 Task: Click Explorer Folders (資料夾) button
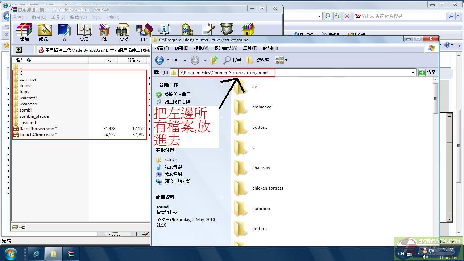pos(258,60)
